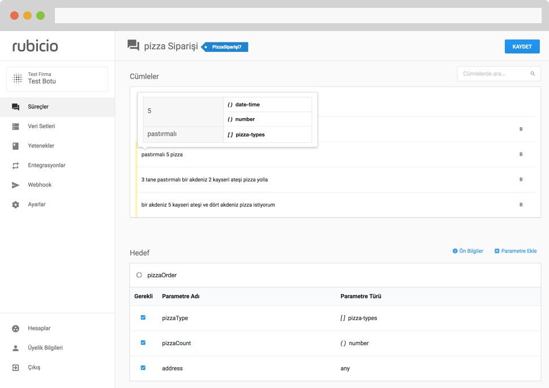
Task: Click the Gerekli column header
Action: [x=143, y=296]
